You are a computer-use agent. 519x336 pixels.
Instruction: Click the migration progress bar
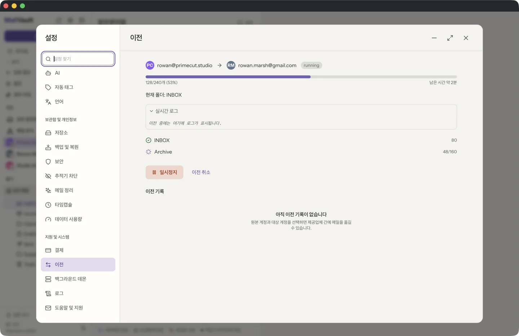pos(301,77)
